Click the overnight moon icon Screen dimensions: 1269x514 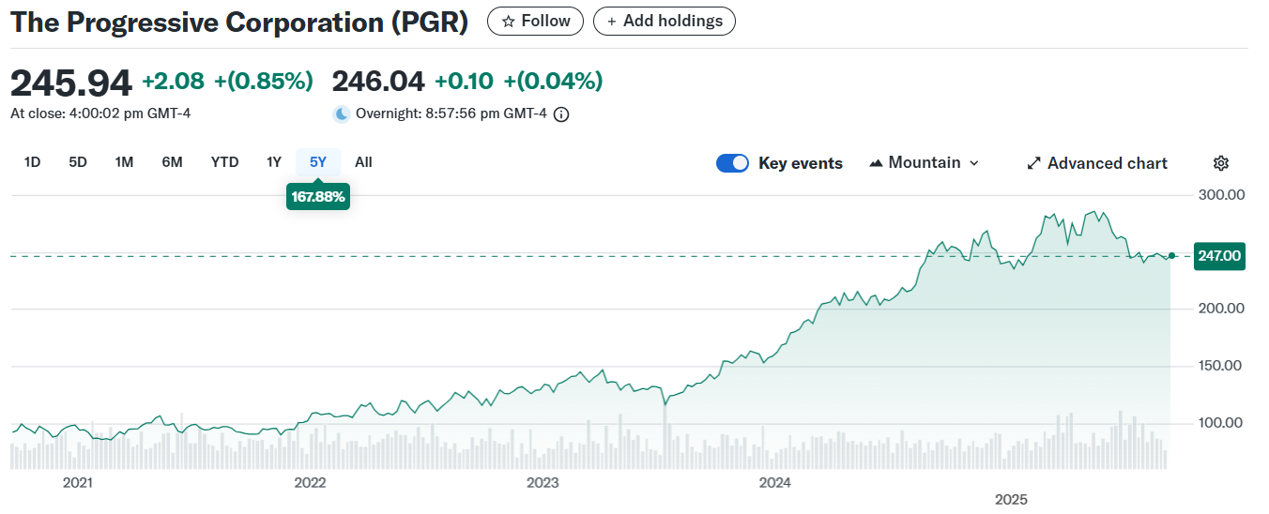coord(342,114)
